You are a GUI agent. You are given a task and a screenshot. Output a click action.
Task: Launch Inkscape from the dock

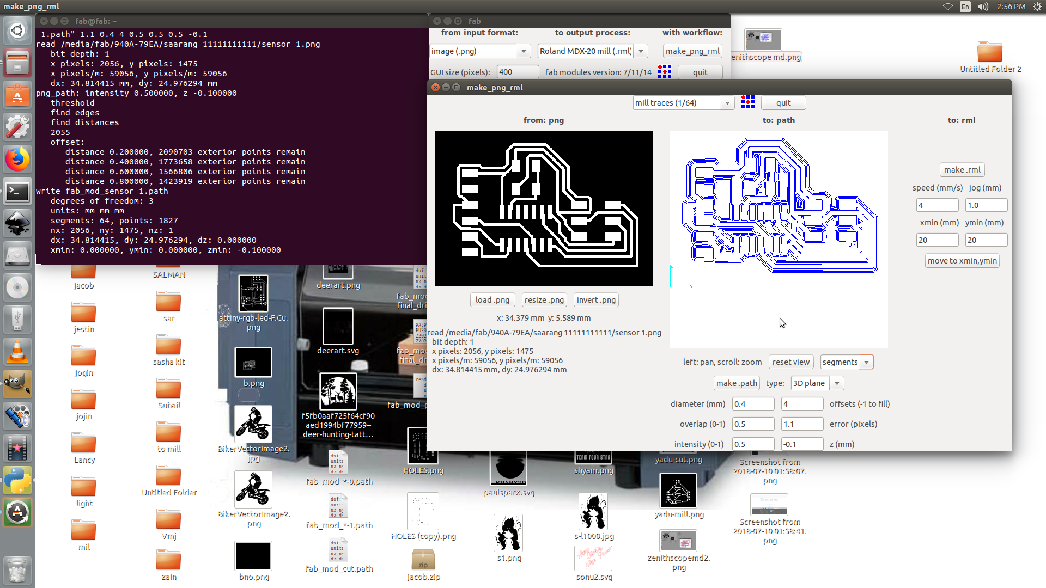(x=17, y=223)
